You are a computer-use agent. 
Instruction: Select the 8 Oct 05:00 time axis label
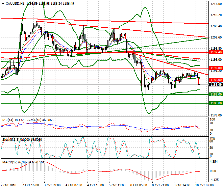click(x=139, y=185)
